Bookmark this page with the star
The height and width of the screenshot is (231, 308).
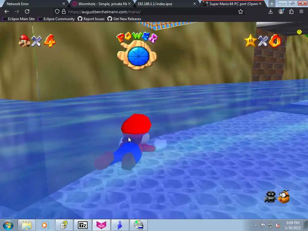(x=240, y=12)
